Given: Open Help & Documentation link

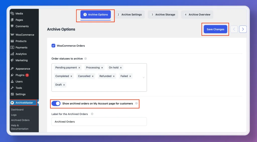Looking at the screenshot, I should coord(20,127).
